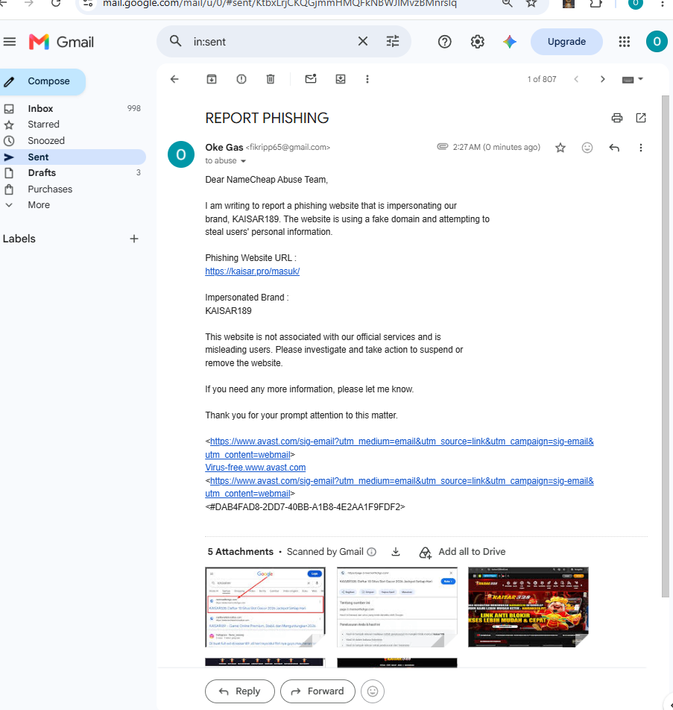Compose a new email
673x710 pixels.
coord(42,81)
